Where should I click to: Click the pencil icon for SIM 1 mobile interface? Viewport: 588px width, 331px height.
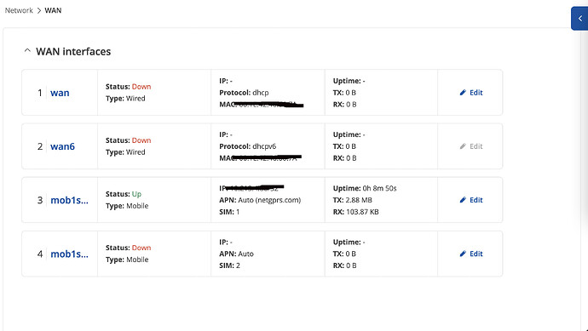click(x=463, y=200)
